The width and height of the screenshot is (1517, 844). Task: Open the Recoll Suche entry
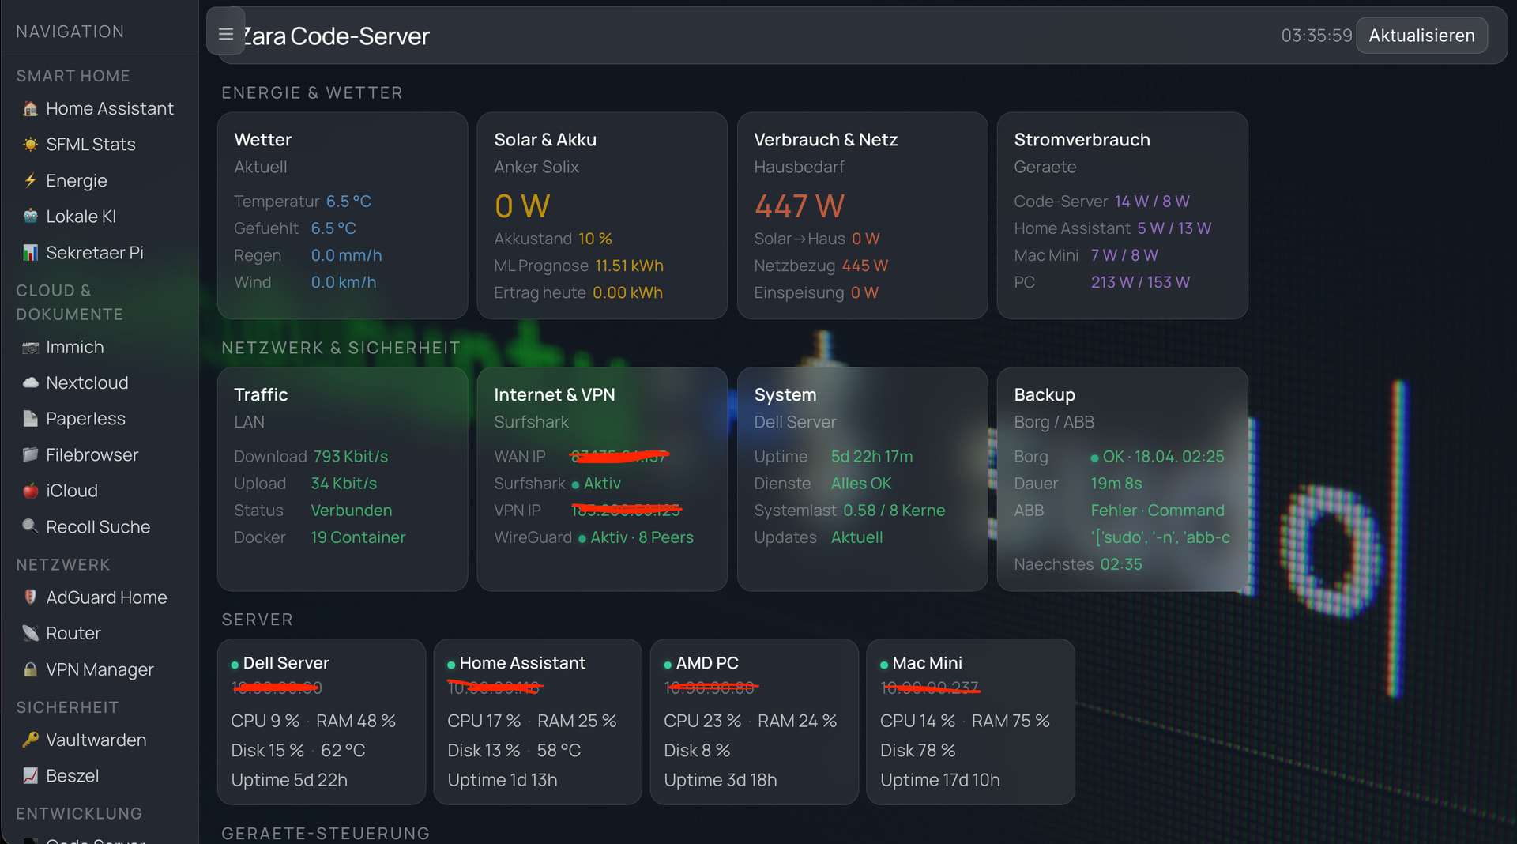point(97,527)
